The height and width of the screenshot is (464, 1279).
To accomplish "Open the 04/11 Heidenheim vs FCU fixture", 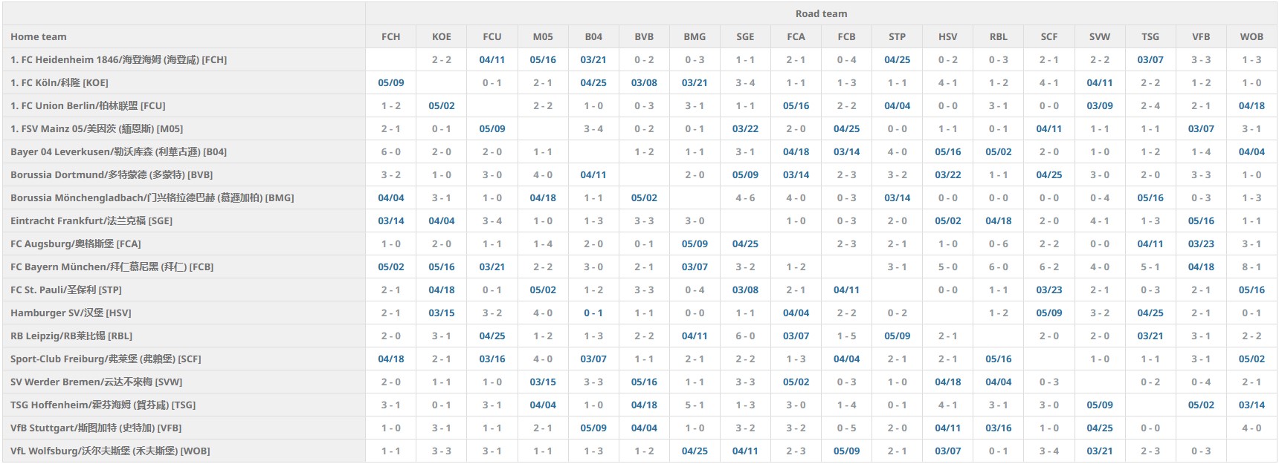I will (x=492, y=59).
